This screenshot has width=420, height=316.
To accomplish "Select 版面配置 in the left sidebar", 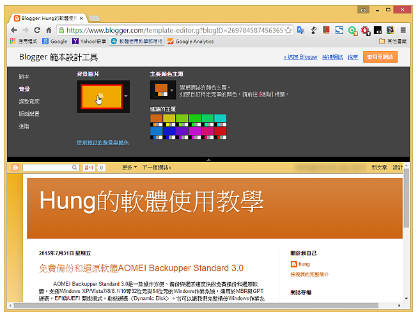I will point(29,114).
